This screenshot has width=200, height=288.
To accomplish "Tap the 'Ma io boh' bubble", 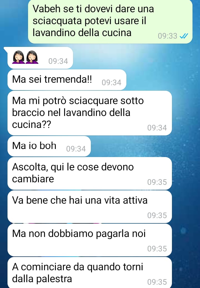I will pyautogui.click(x=49, y=146).
